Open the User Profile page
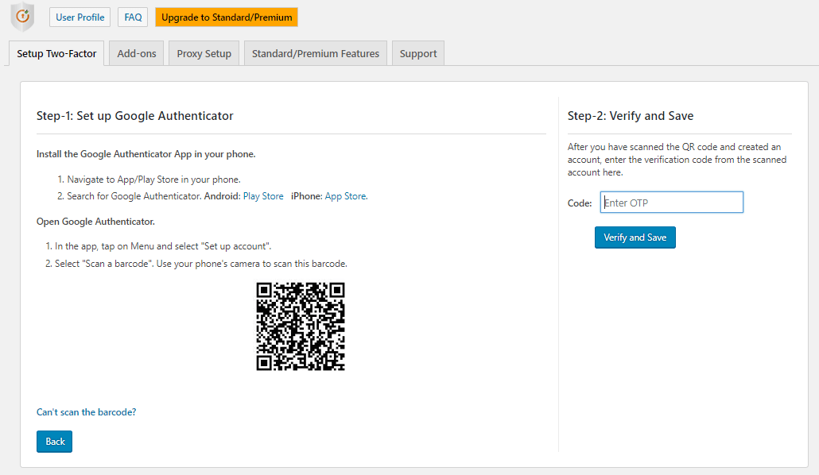This screenshot has width=819, height=475. click(x=80, y=17)
